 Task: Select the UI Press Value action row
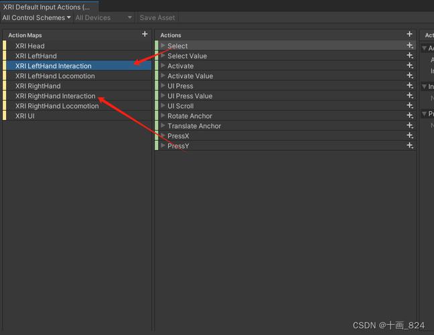pos(285,96)
